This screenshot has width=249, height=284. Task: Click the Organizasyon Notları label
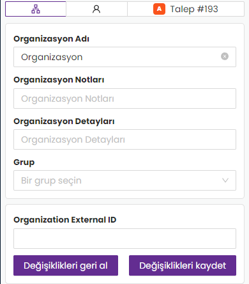[x=59, y=80]
